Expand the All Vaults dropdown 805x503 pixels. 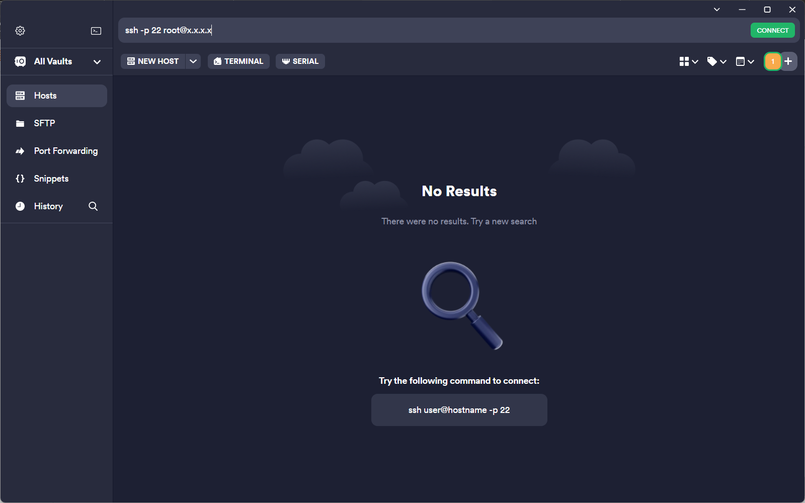[x=97, y=62]
